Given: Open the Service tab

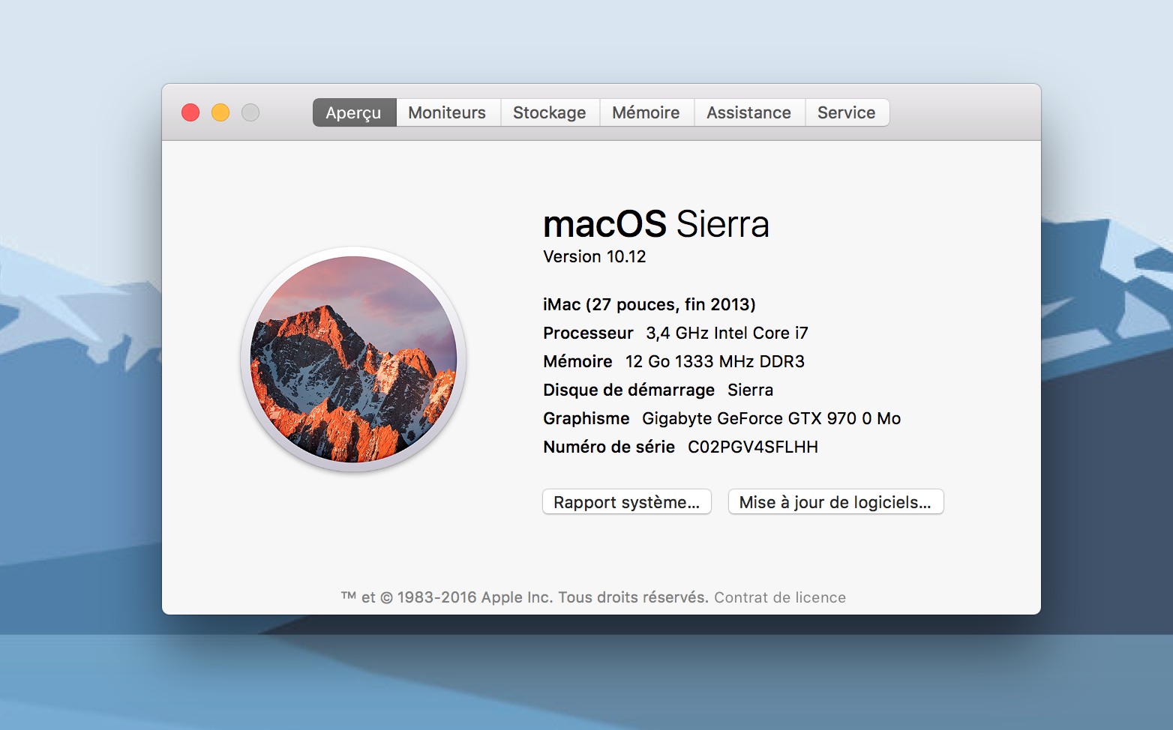Looking at the screenshot, I should 846,112.
